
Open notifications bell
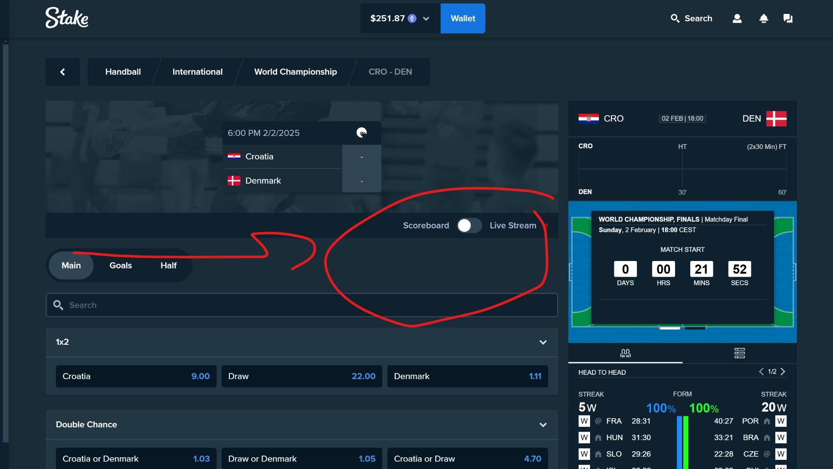(764, 18)
